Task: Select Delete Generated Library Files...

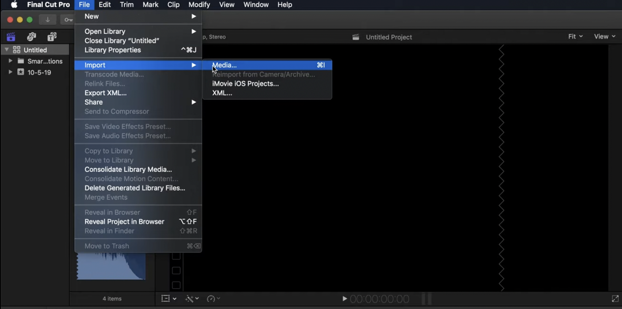Action: coord(138,188)
